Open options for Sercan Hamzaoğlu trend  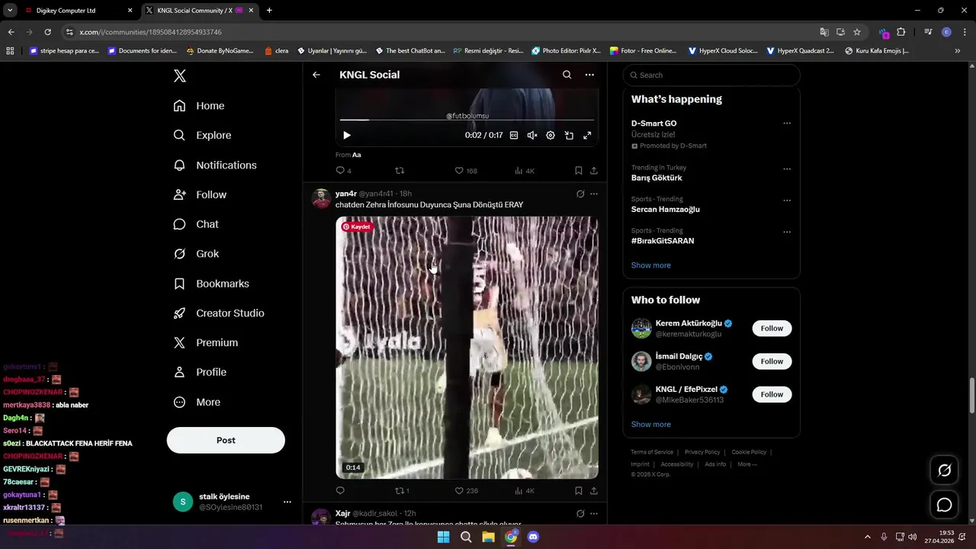point(787,201)
